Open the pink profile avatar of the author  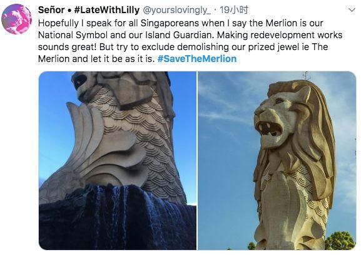[x=16, y=19]
